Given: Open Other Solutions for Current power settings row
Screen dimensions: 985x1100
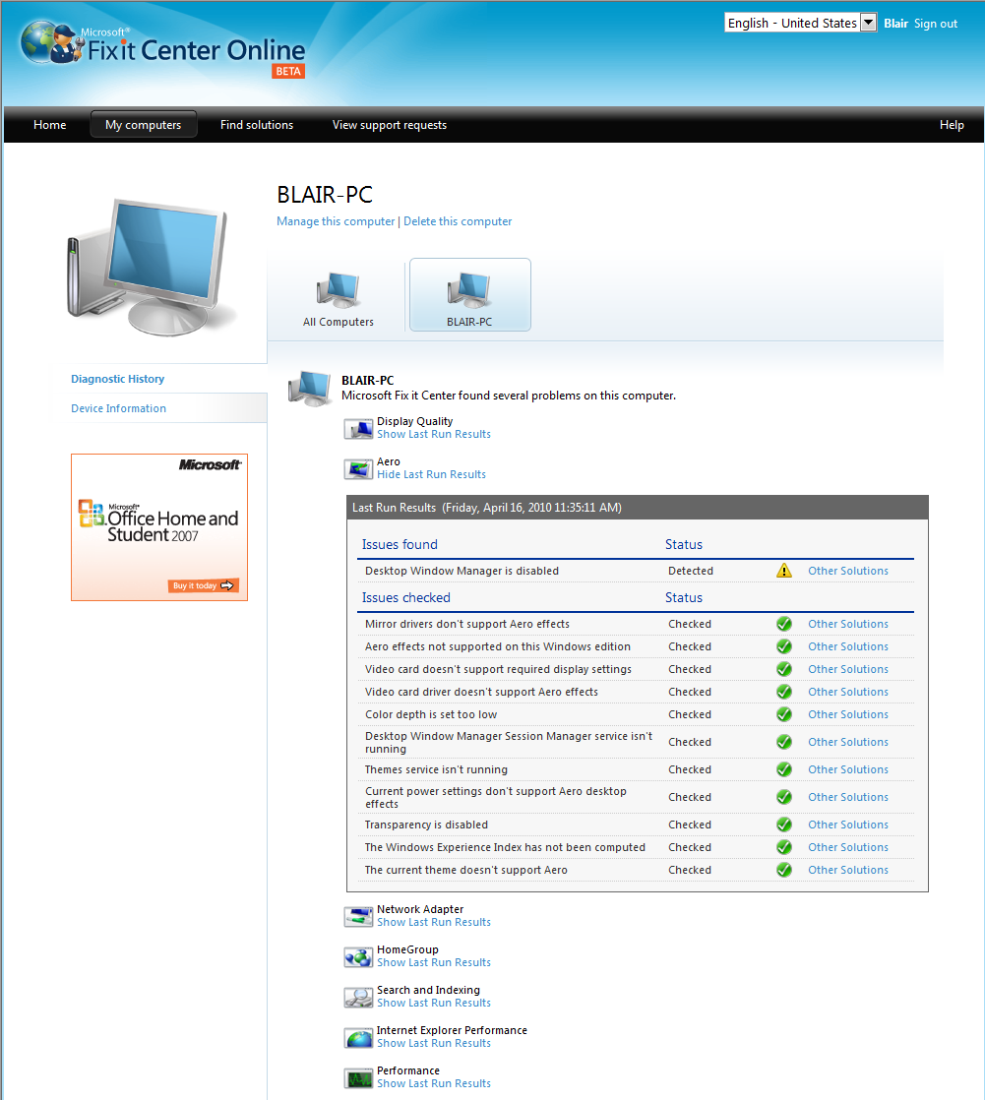Looking at the screenshot, I should pyautogui.click(x=847, y=797).
